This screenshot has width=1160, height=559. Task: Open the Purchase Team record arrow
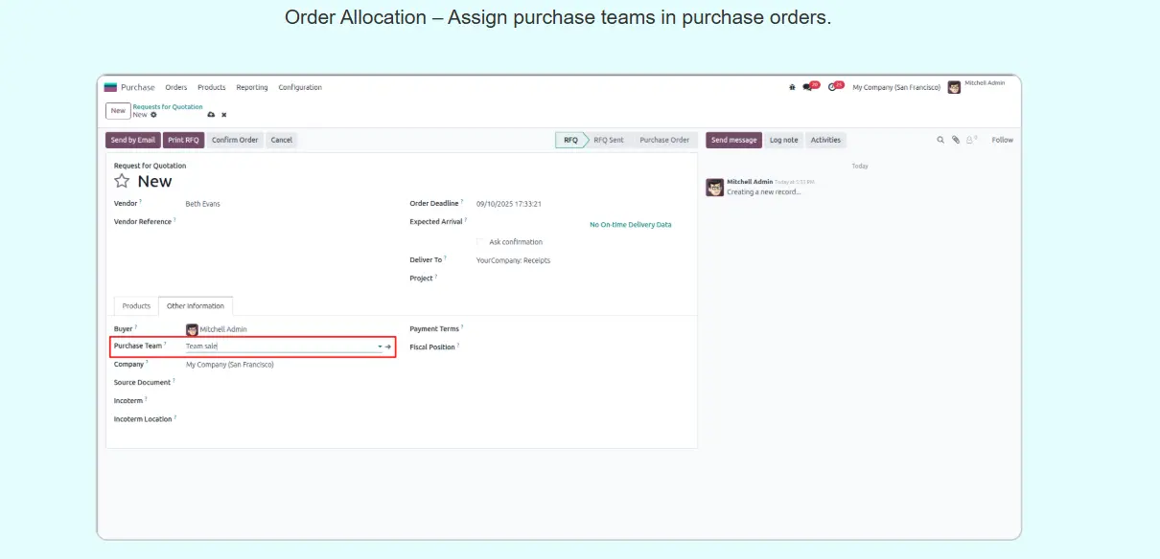[388, 347]
